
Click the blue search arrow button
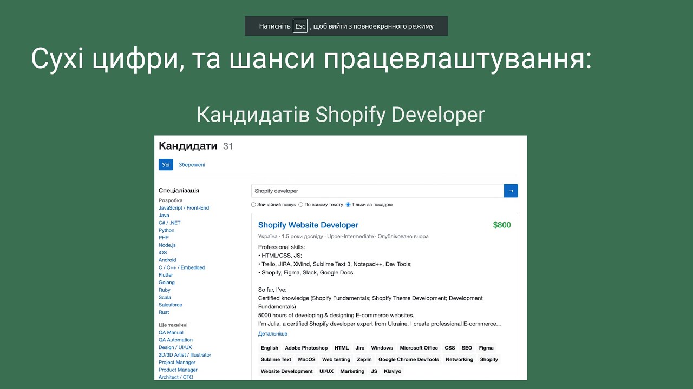point(511,191)
